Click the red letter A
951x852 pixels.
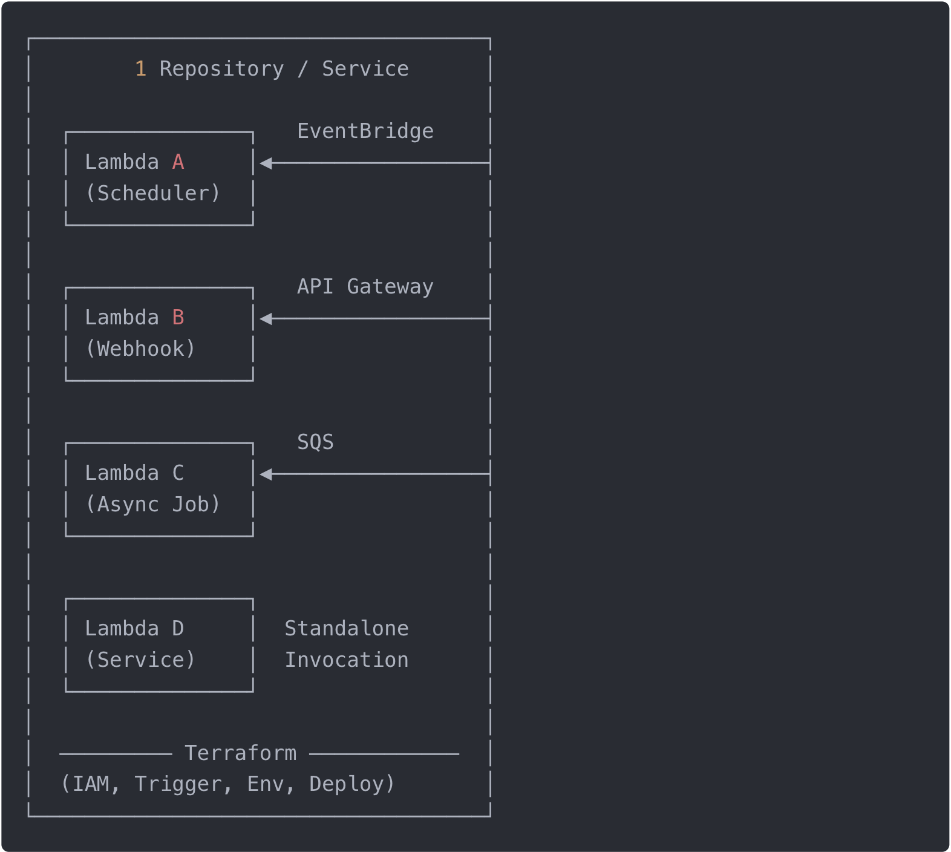click(x=178, y=162)
